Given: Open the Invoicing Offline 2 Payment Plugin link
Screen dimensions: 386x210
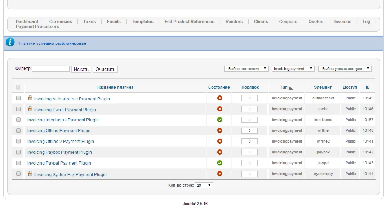Looking at the screenshot, I should click(x=61, y=142).
